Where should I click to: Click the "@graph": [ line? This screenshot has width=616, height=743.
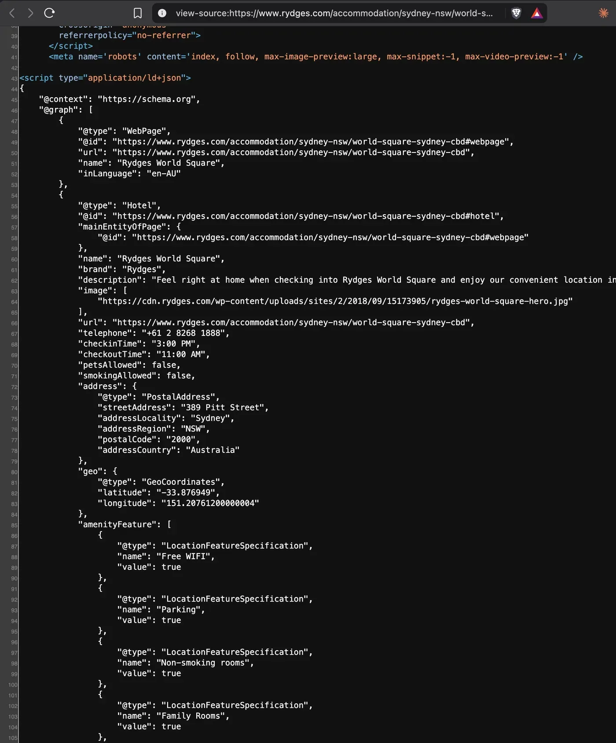click(66, 110)
